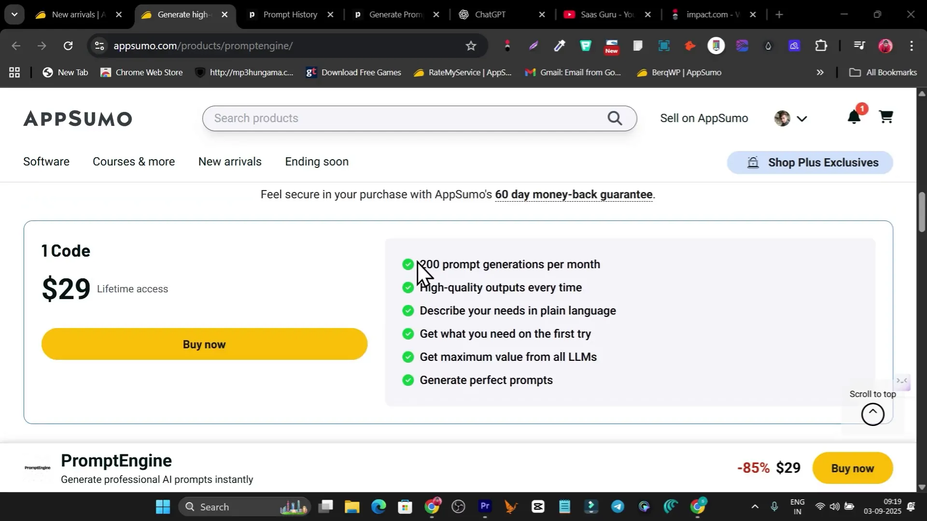Expand hidden bookmarks chevron
This screenshot has width=927, height=521.
pyautogui.click(x=820, y=72)
